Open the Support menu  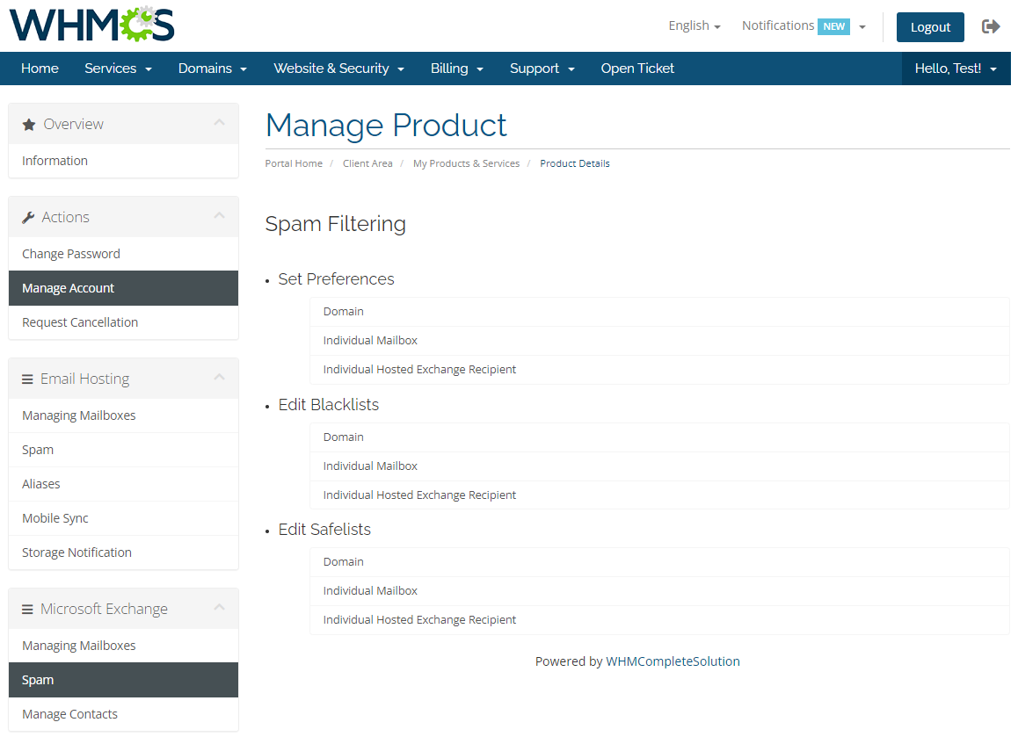(542, 69)
